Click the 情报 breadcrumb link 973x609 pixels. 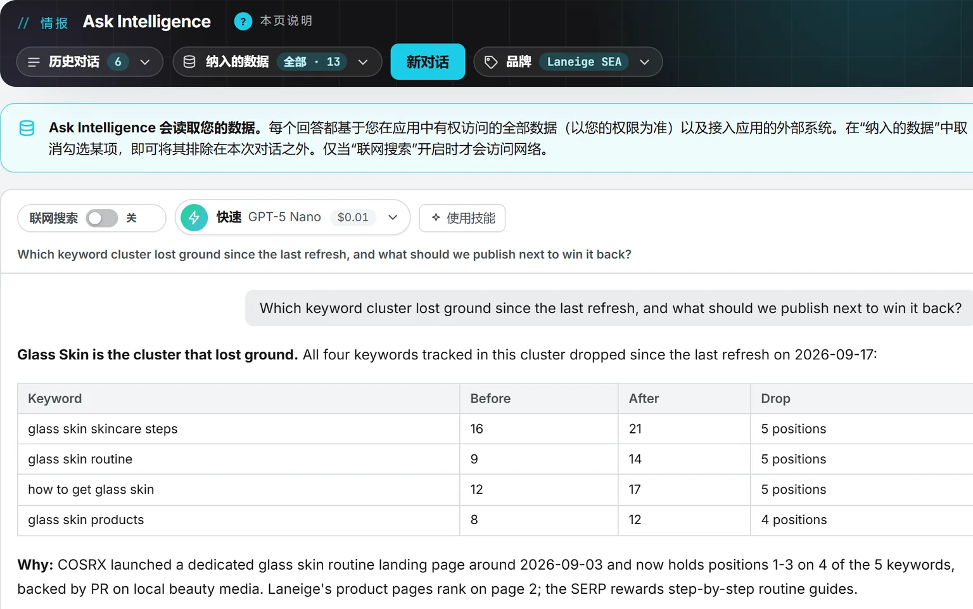click(x=54, y=23)
